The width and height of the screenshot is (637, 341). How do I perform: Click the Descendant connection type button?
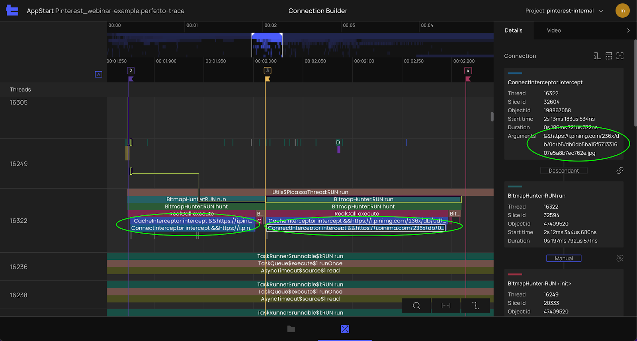coord(563,171)
